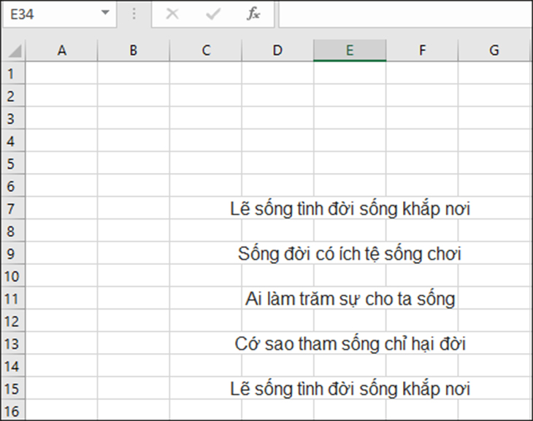Viewport: 533px width, 421px height.
Task: Click the Cancel X formula icon
Action: (x=172, y=14)
